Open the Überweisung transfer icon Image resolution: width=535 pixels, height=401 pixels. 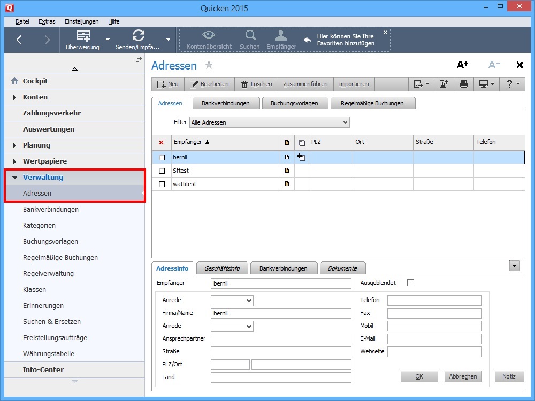83,36
